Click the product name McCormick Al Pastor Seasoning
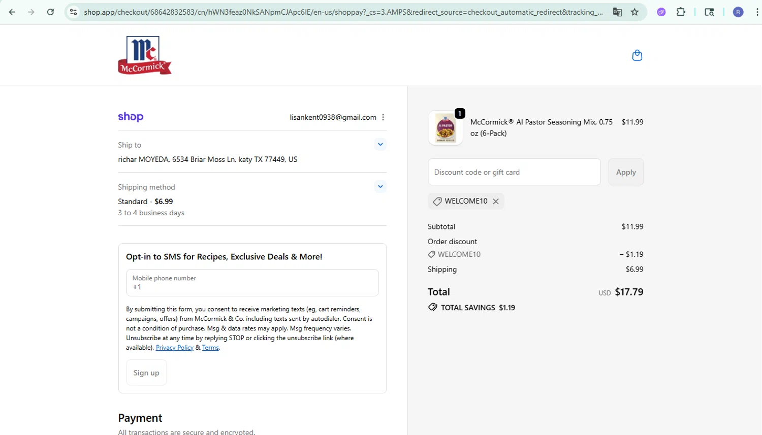This screenshot has width=762, height=435. click(x=542, y=127)
